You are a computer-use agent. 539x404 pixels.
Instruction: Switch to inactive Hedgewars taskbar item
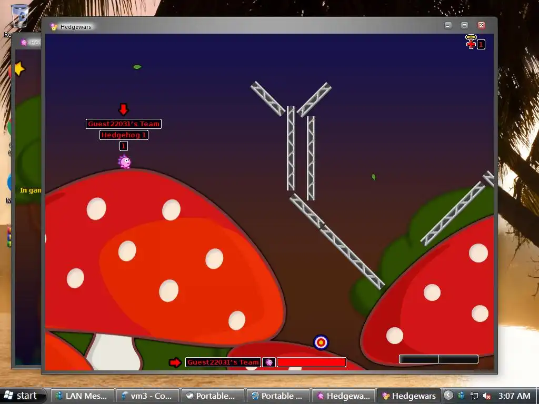click(343, 396)
